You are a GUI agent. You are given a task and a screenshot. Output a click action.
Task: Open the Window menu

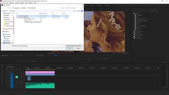(31, 3)
